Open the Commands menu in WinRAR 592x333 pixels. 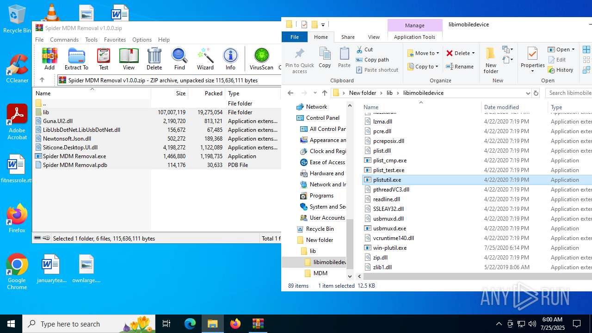pyautogui.click(x=64, y=40)
